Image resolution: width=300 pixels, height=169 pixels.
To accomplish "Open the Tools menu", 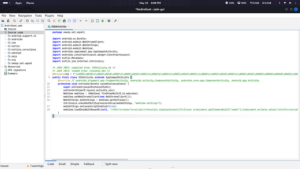I will (x=38, y=16).
